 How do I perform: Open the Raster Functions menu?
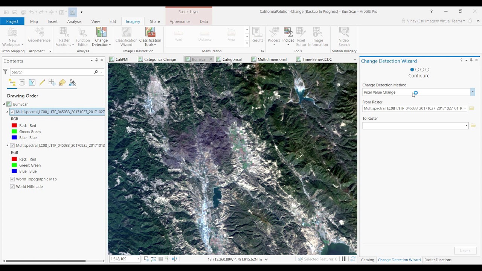(64, 37)
